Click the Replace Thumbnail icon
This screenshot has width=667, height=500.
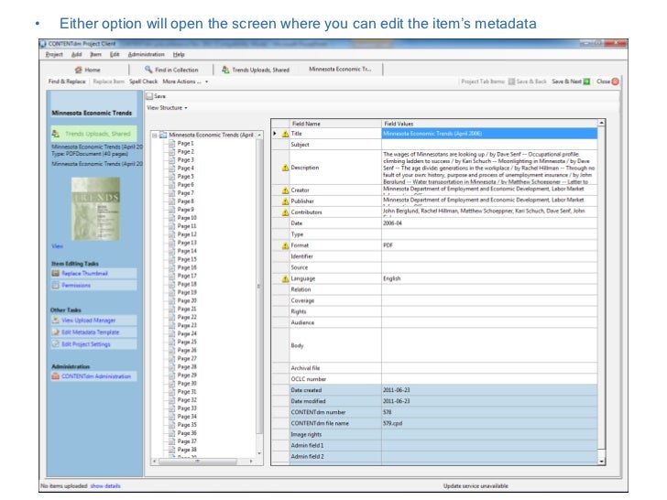(55, 274)
